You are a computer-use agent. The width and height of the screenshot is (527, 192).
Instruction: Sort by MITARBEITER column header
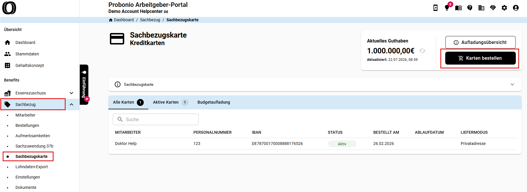click(x=128, y=132)
